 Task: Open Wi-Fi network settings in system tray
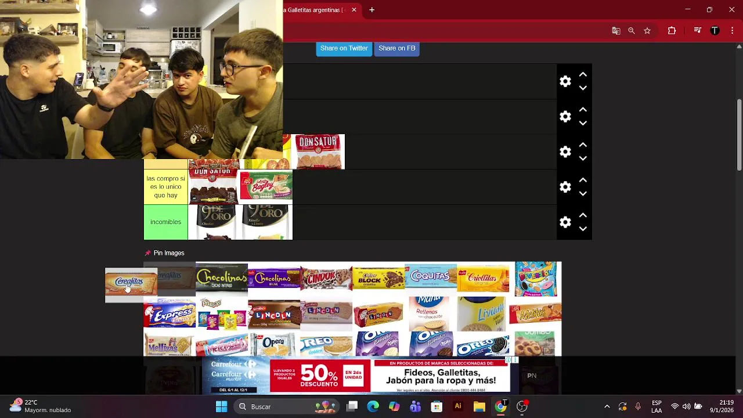click(x=675, y=406)
